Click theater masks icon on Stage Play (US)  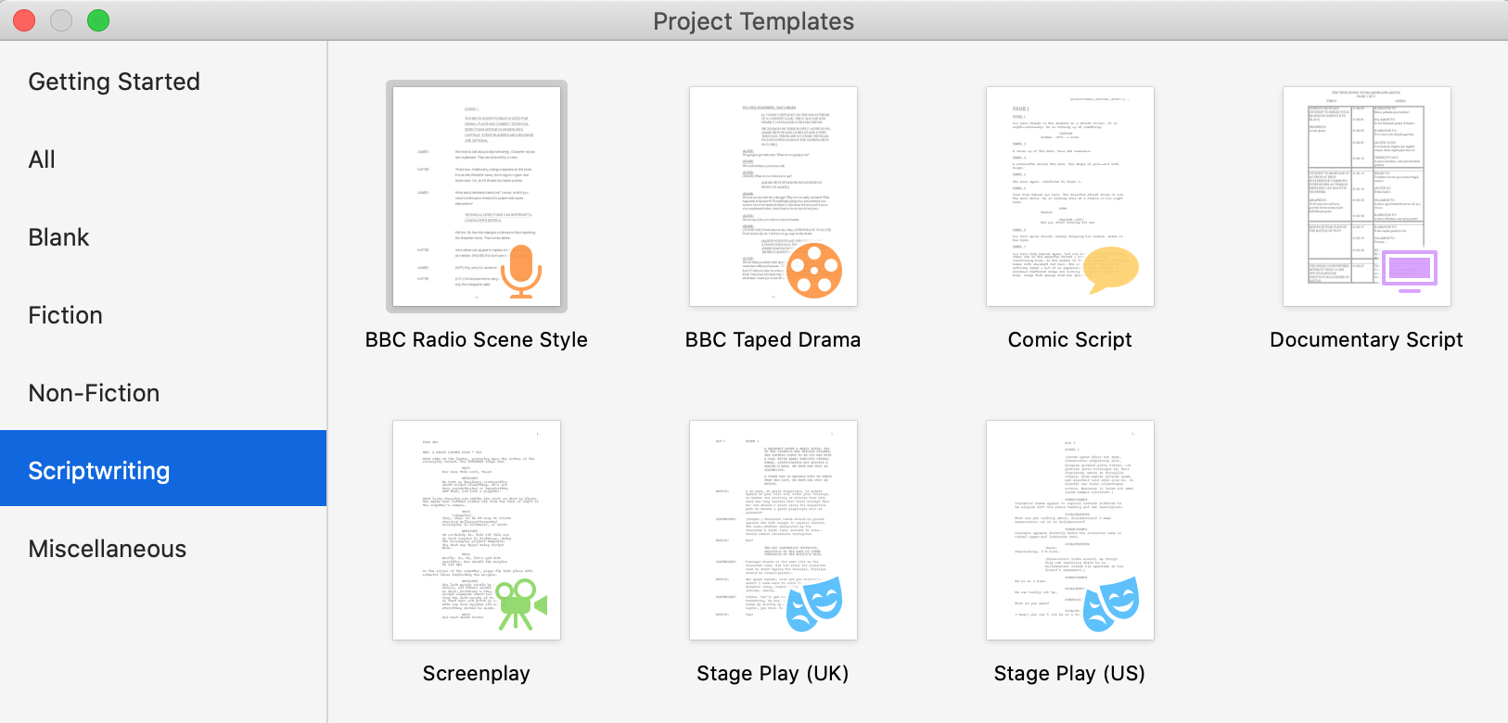tap(1111, 604)
